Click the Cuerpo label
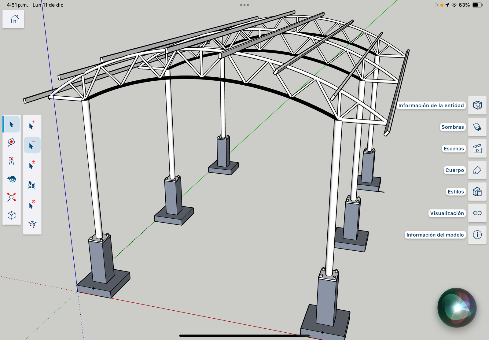The height and width of the screenshot is (340, 489). tap(454, 170)
